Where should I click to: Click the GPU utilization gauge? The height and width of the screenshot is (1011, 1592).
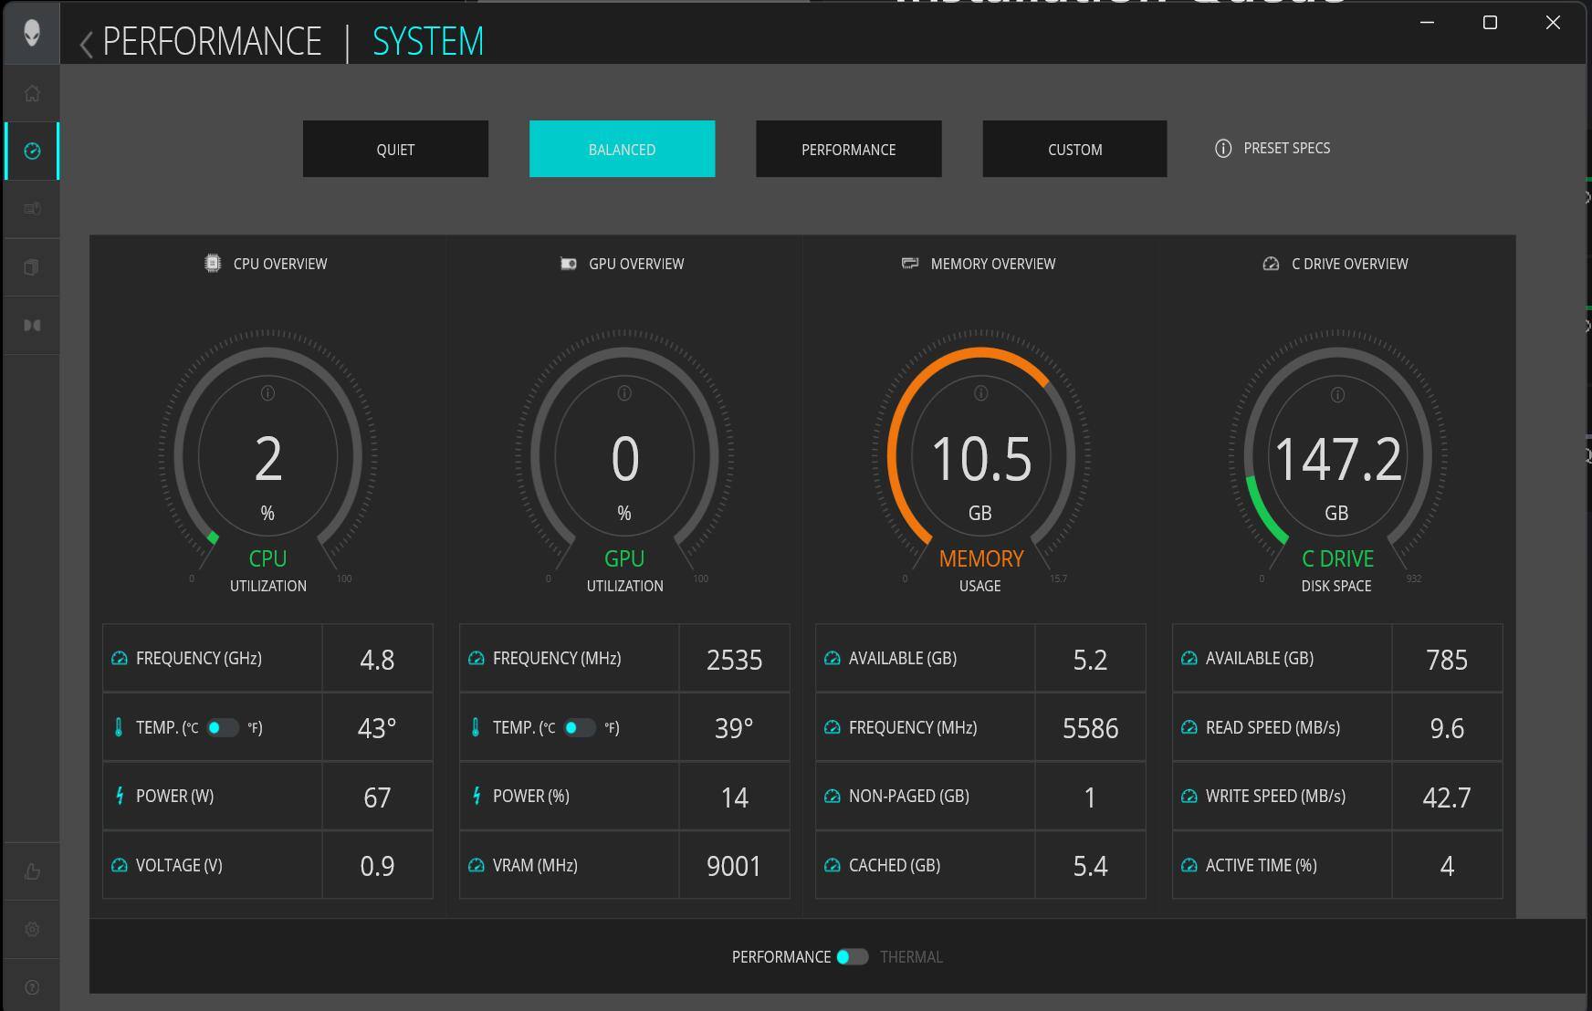pyautogui.click(x=624, y=456)
